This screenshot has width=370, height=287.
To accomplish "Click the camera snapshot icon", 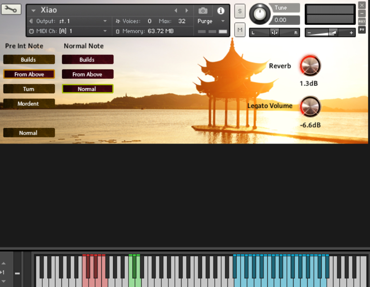I will pyautogui.click(x=203, y=10).
